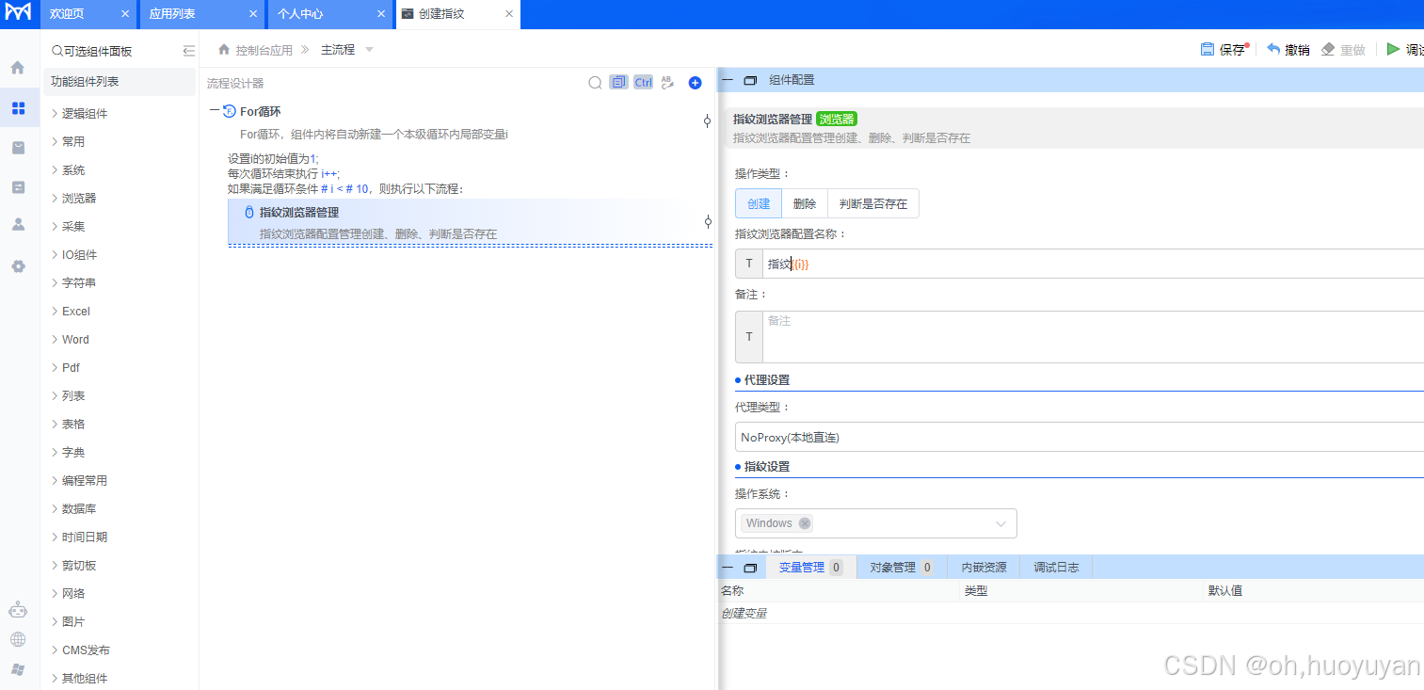Viewport: 1424px width, 690px height.
Task: Click the fingerprint browser step icon
Action: coord(249,213)
